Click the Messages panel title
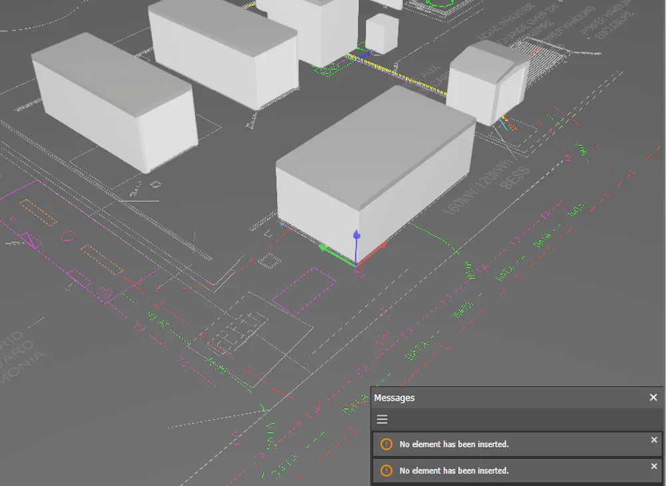The image size is (666, 486). (x=394, y=397)
